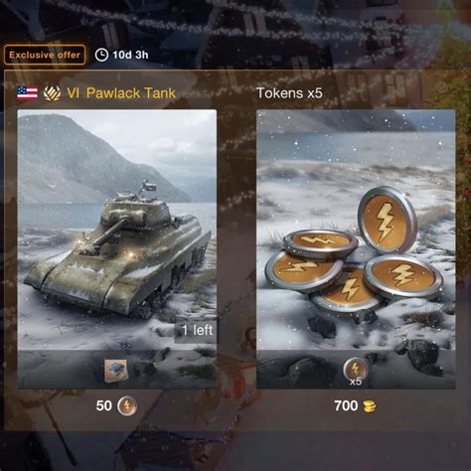Image resolution: width=471 pixels, height=471 pixels.
Task: Open the Tokens x5 title
Action: click(289, 93)
